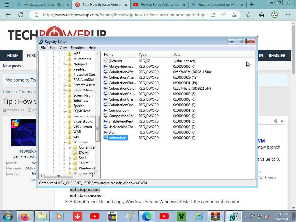Image resolution: width=296 pixels, height=222 pixels.
Task: Click the Registry Editor title bar icon
Action: pos(41,42)
